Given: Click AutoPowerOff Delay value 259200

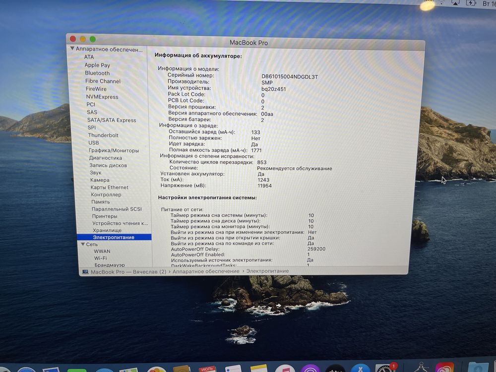Looking at the screenshot, I should click(316, 249).
